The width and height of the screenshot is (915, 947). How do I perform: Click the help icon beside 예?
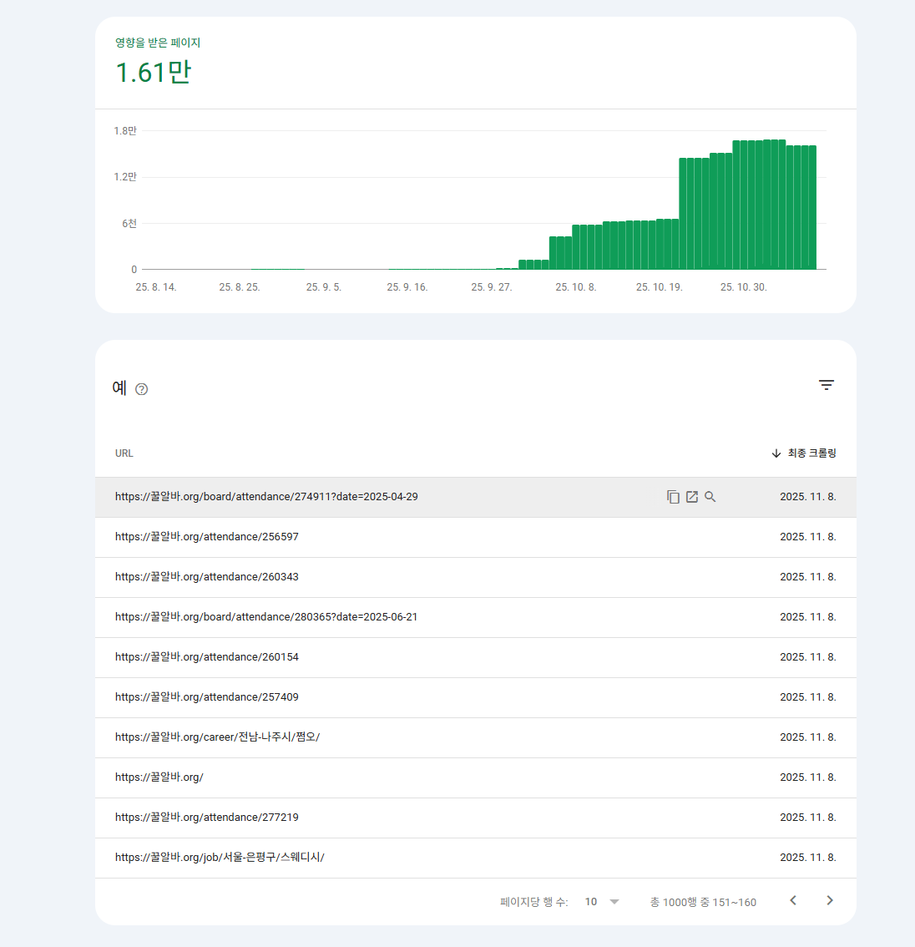[142, 389]
